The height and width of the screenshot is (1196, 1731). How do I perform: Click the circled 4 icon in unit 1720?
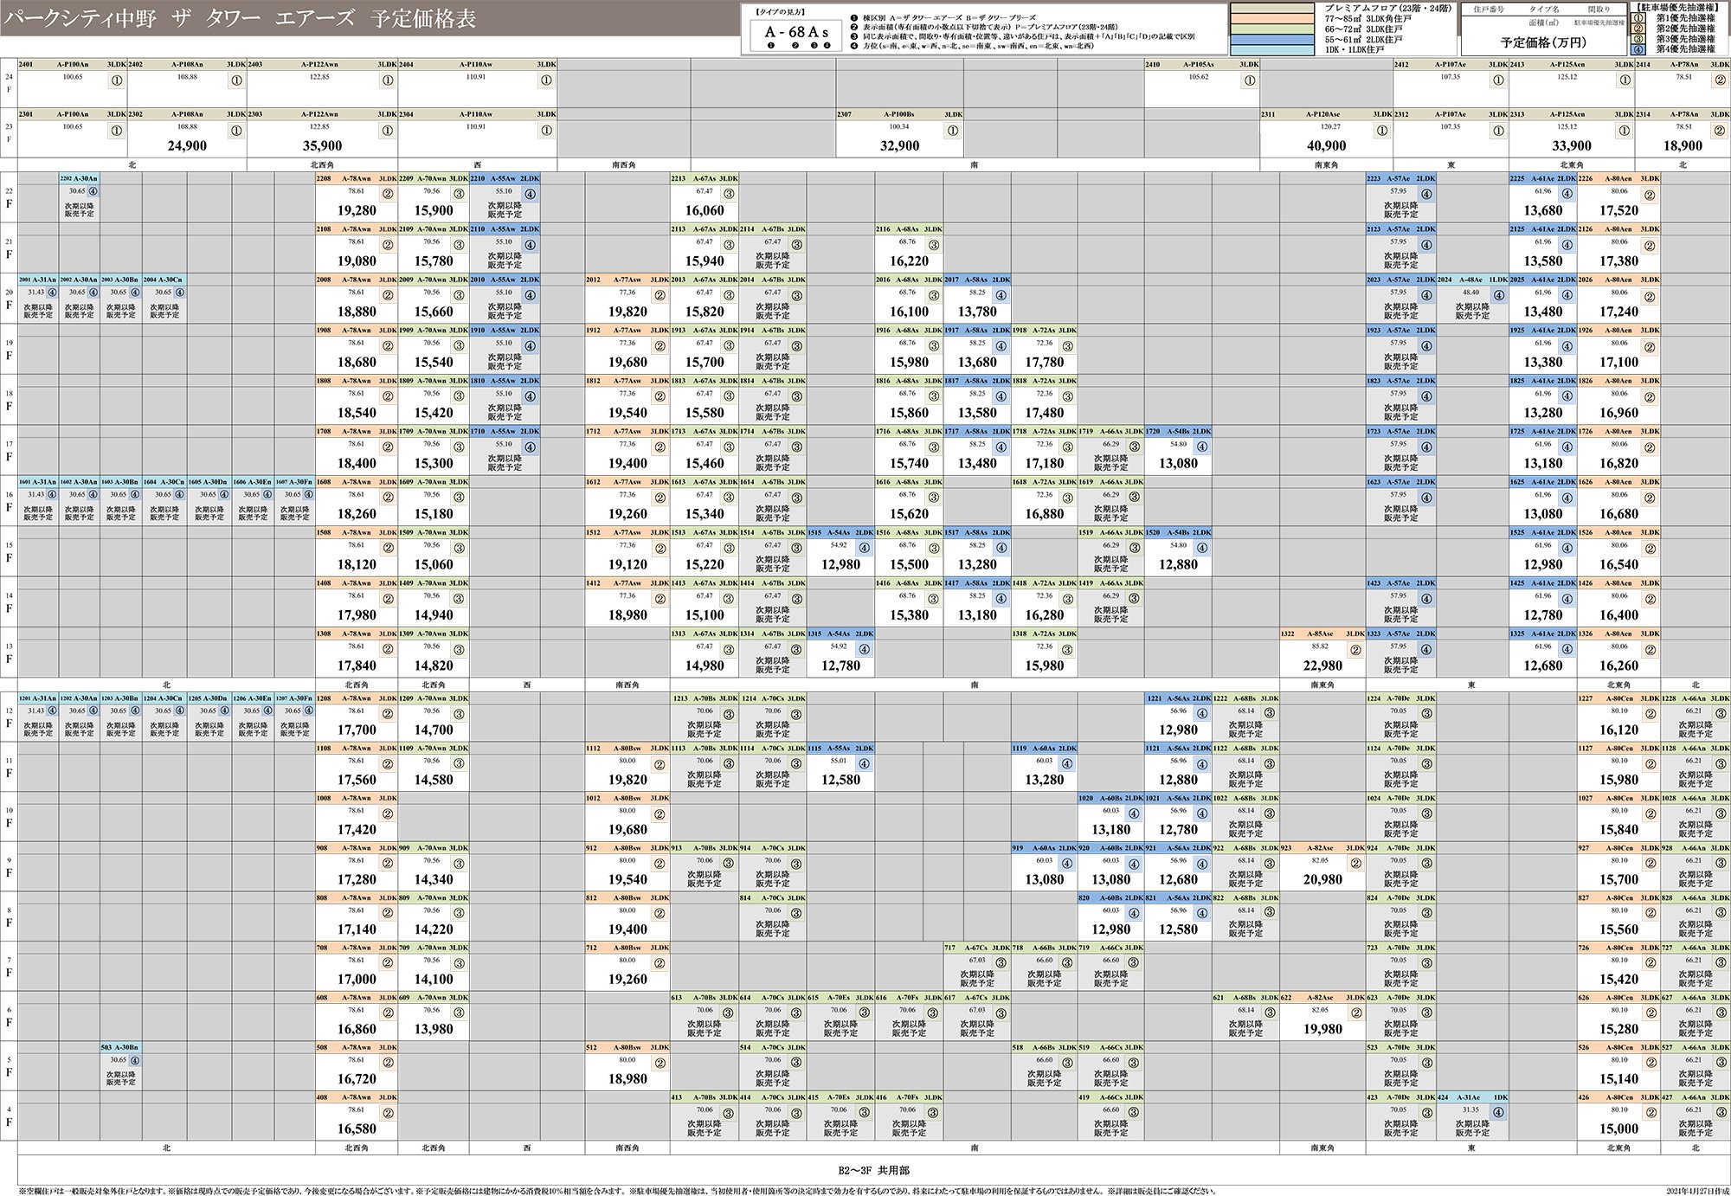(1201, 447)
